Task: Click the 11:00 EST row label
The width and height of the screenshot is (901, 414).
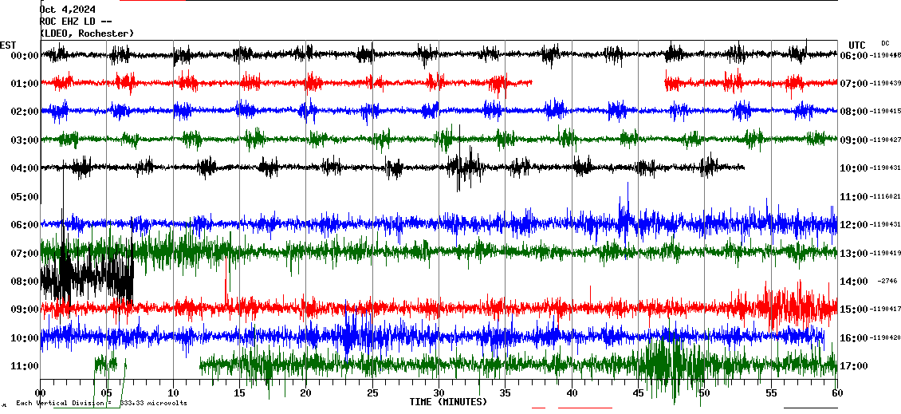Action: pos(24,366)
